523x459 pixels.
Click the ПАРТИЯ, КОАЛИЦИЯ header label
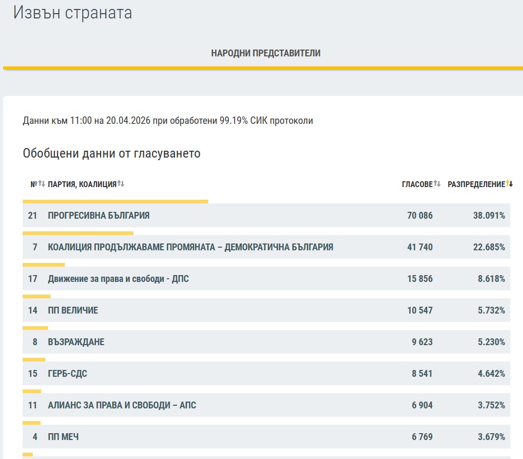[82, 184]
